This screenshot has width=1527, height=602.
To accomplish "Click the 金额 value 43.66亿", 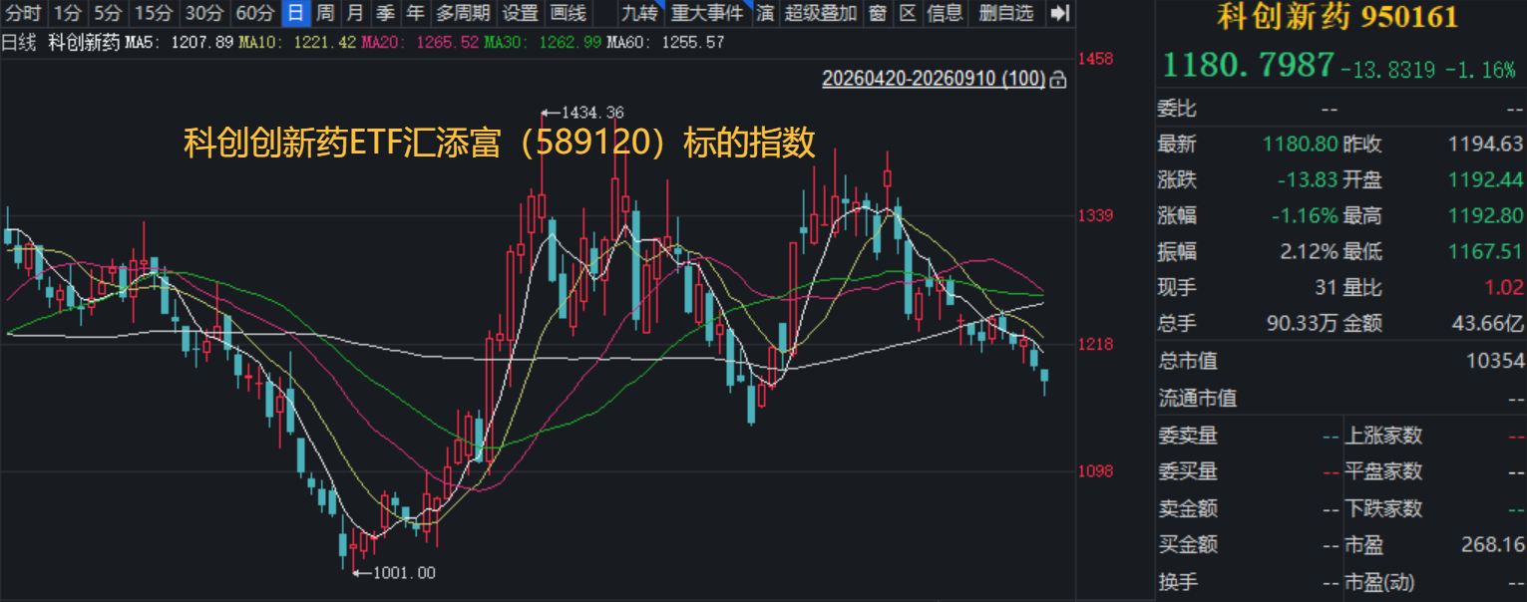I will pos(1487,324).
